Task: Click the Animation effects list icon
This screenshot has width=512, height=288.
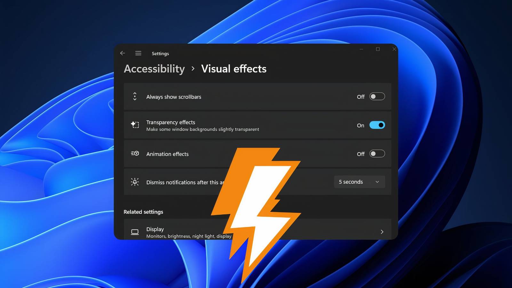Action: [135, 154]
